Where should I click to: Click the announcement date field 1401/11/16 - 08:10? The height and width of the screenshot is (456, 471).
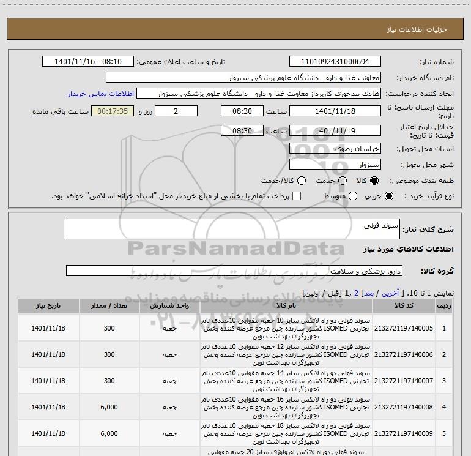pos(88,62)
